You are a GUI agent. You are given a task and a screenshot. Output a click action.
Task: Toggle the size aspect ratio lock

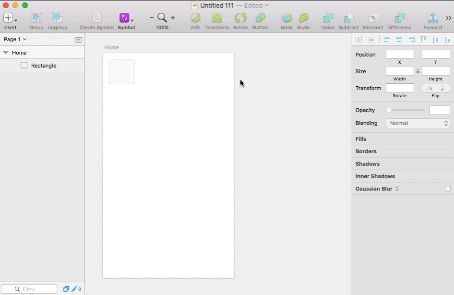tap(418, 71)
